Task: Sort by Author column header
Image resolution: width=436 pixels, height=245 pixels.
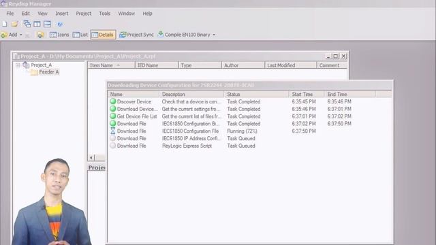Action: click(243, 65)
